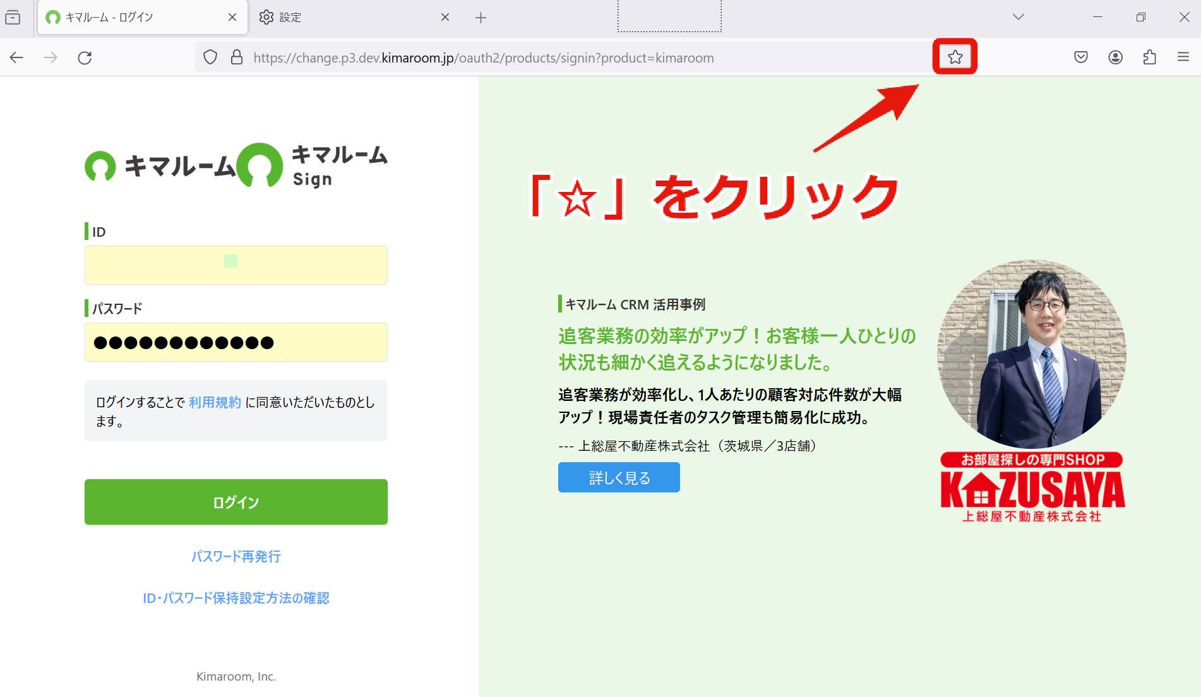Restore down the Firefox window

click(1140, 17)
